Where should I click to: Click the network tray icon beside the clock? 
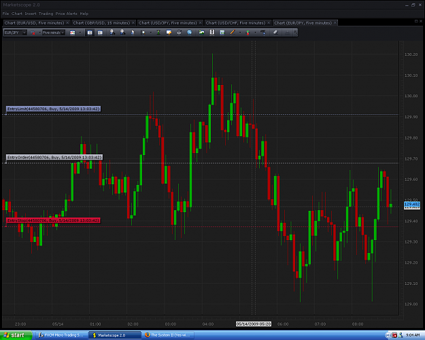click(x=401, y=335)
